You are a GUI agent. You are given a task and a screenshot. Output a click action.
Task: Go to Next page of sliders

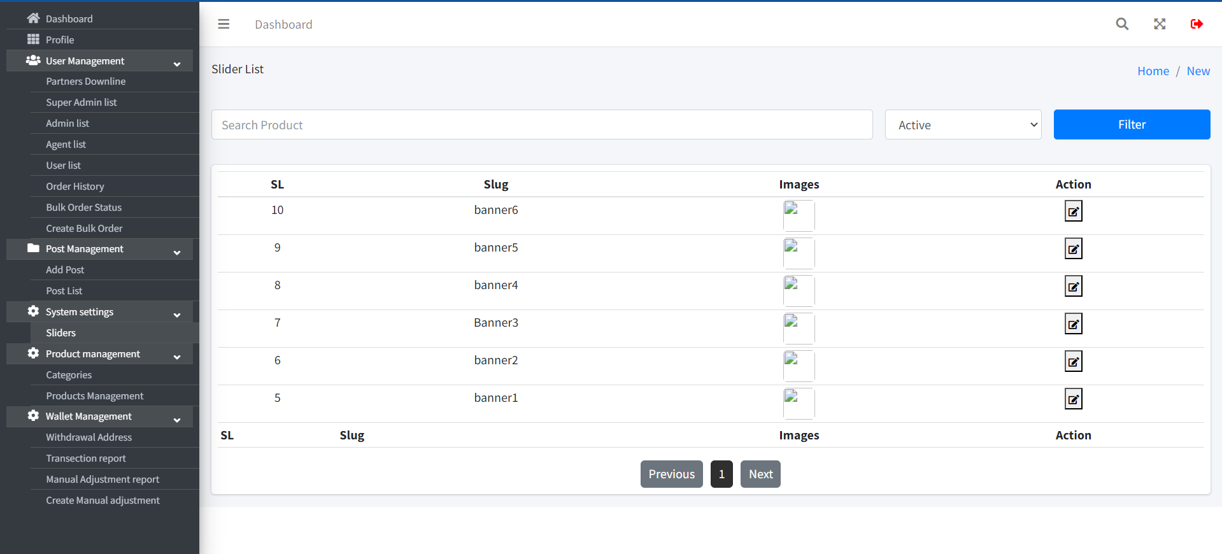[760, 474]
